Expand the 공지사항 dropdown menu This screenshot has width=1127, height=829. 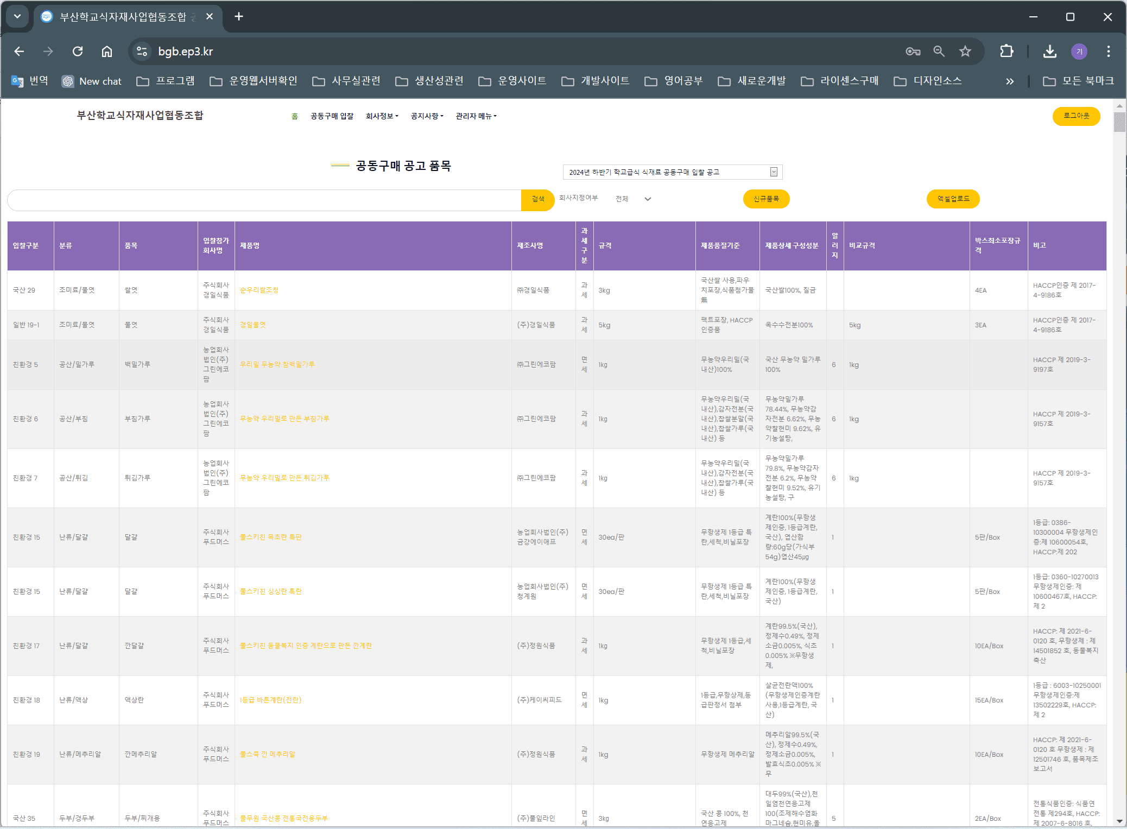pos(427,116)
